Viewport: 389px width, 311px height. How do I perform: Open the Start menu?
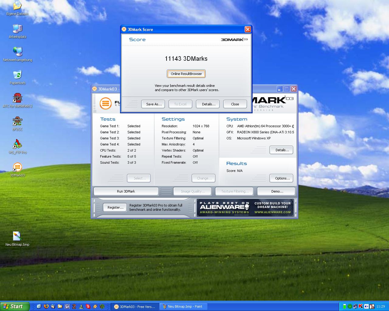(x=15, y=306)
